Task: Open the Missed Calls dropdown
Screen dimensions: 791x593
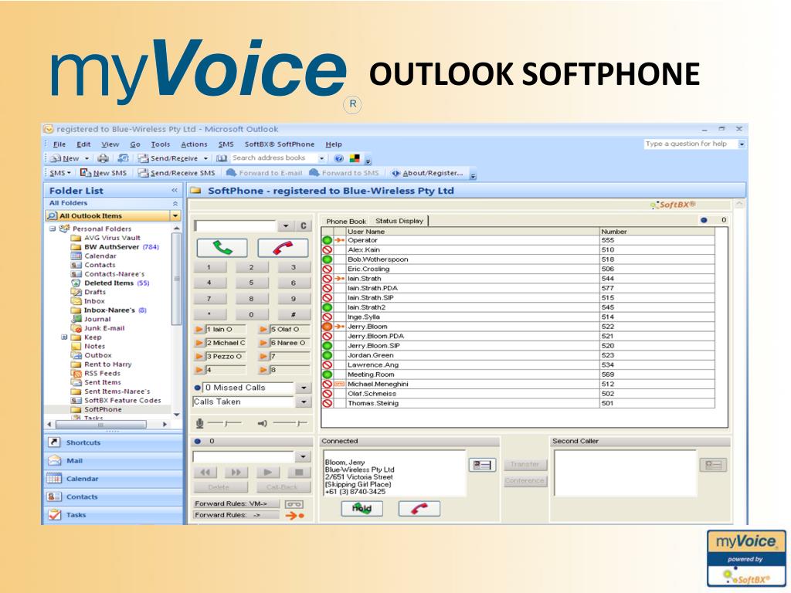Action: (x=303, y=388)
